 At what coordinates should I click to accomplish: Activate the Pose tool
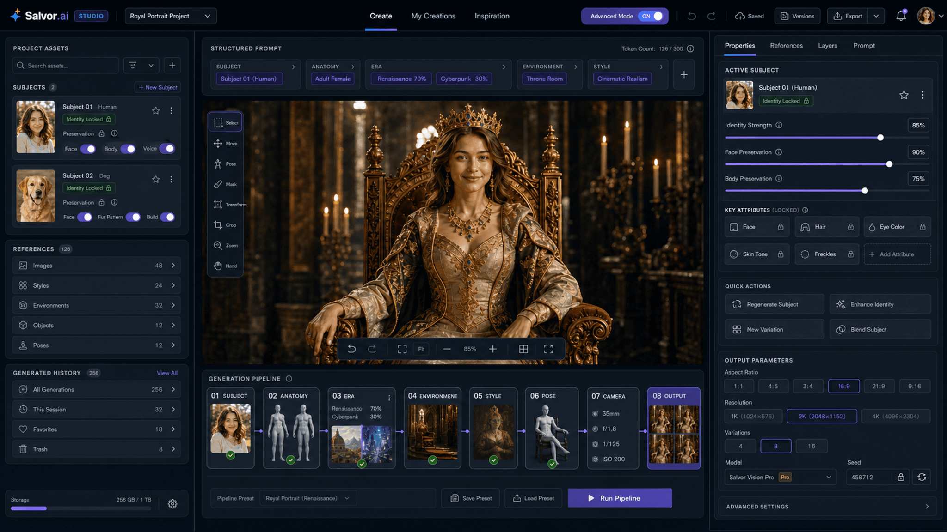pyautogui.click(x=225, y=164)
